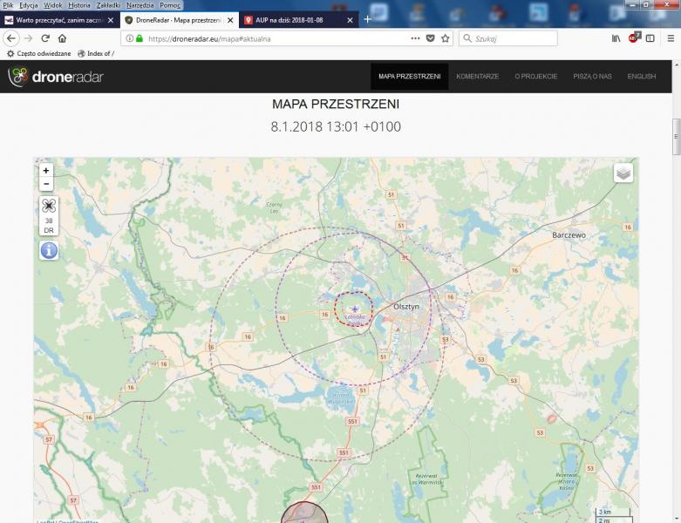681x523 pixels.
Task: Open the Firefox hamburger menu
Action: coord(671,38)
